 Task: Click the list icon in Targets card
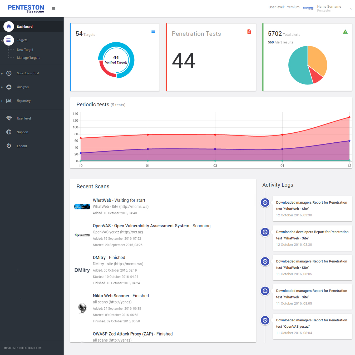pyautogui.click(x=153, y=32)
